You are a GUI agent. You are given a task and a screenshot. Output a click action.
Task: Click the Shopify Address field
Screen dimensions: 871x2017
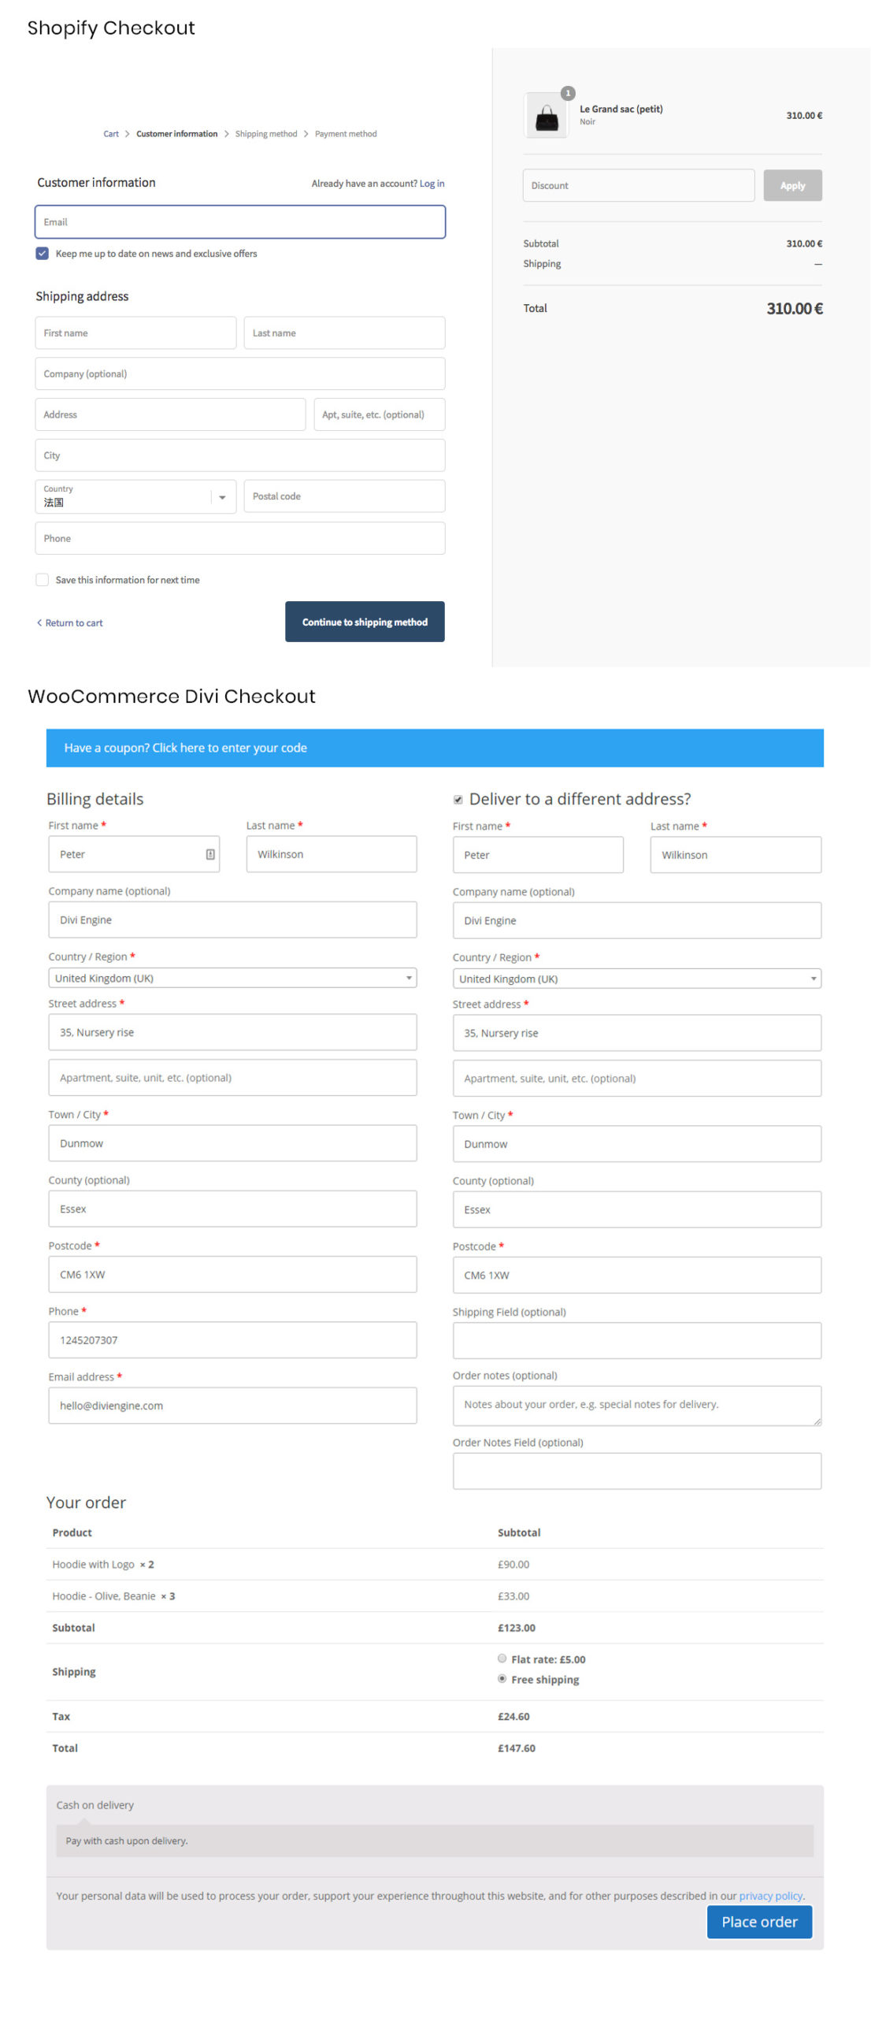[x=170, y=414]
